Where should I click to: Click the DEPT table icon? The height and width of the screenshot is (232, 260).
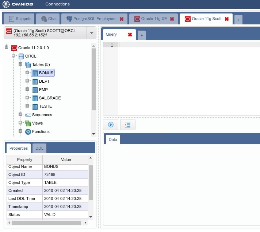tap(35, 81)
